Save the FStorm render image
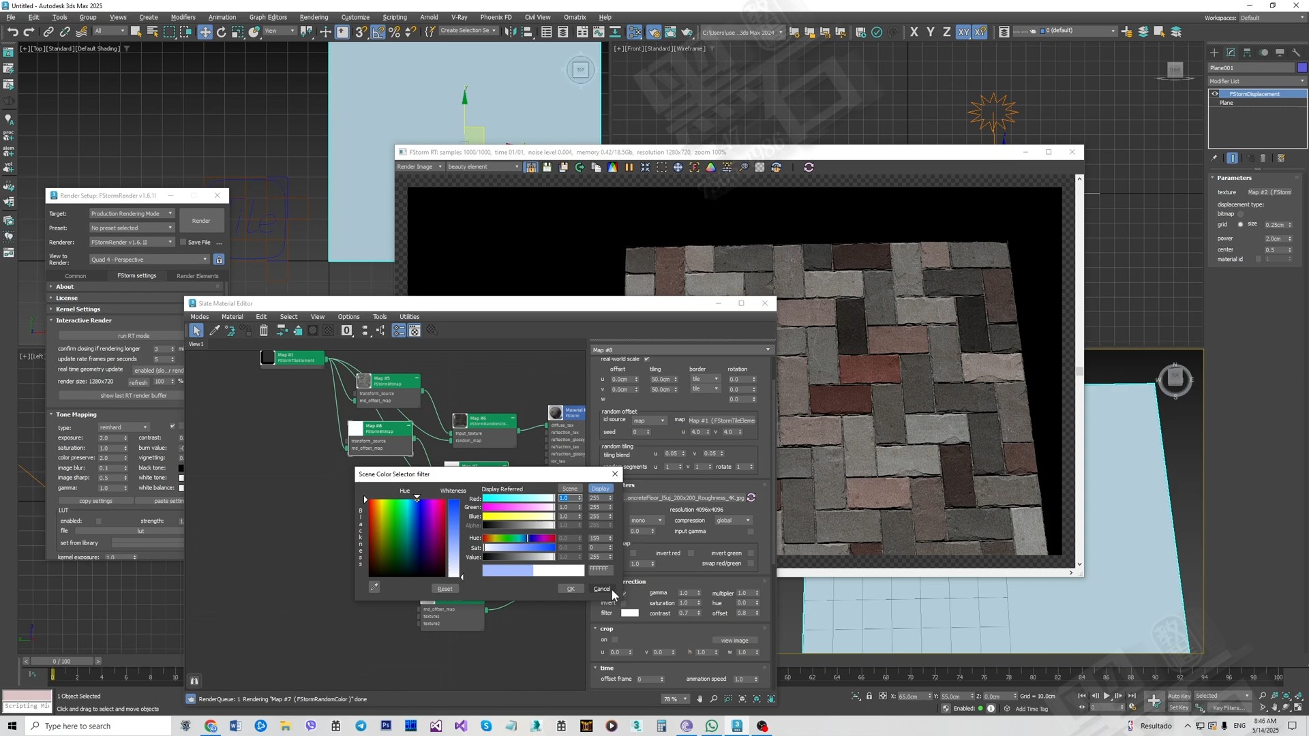The image size is (1309, 736). (547, 167)
